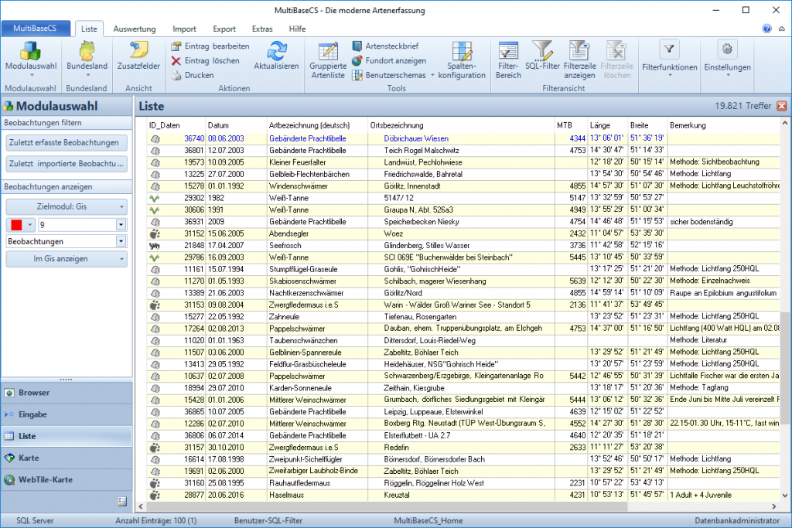Close the Treffer results with red X
Viewport: 792px width, 528px height.
781,106
